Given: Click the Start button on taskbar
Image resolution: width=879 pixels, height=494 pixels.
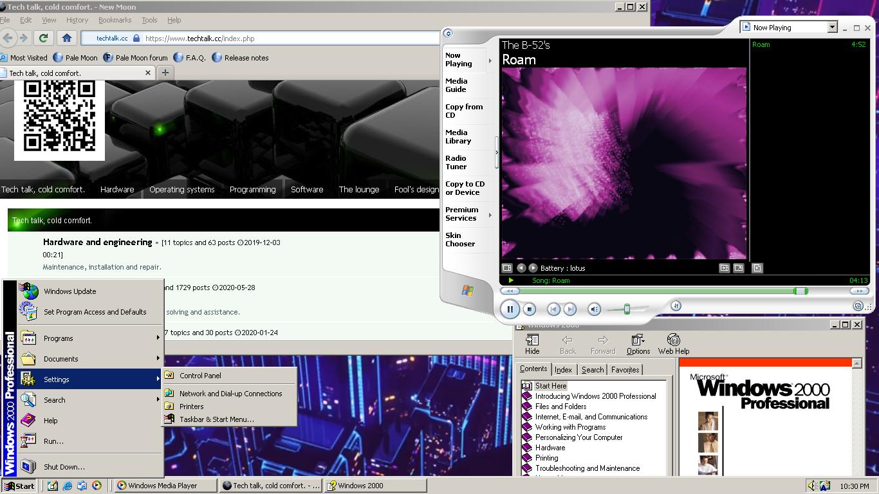Looking at the screenshot, I should [19, 486].
